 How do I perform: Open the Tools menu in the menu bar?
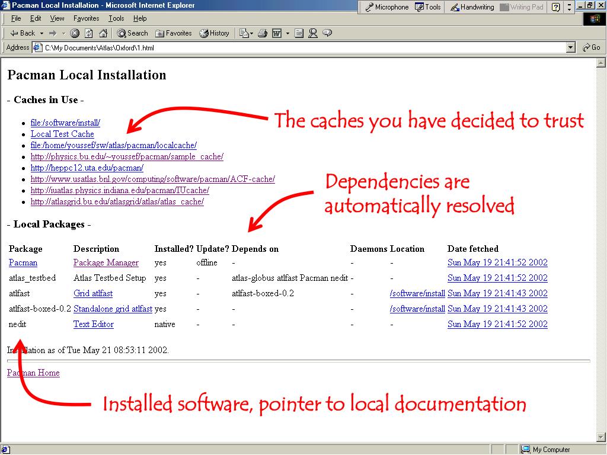click(116, 18)
